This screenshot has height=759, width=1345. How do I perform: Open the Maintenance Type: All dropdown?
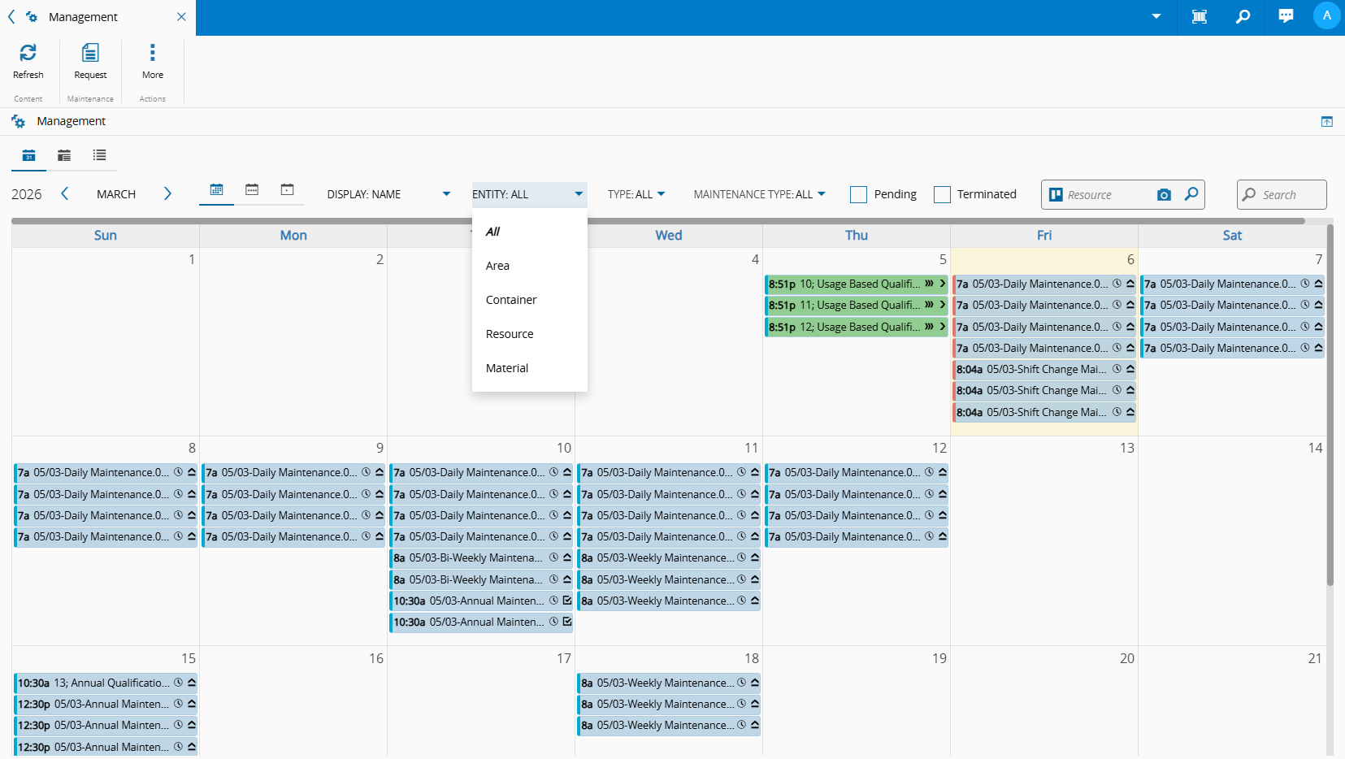point(759,194)
